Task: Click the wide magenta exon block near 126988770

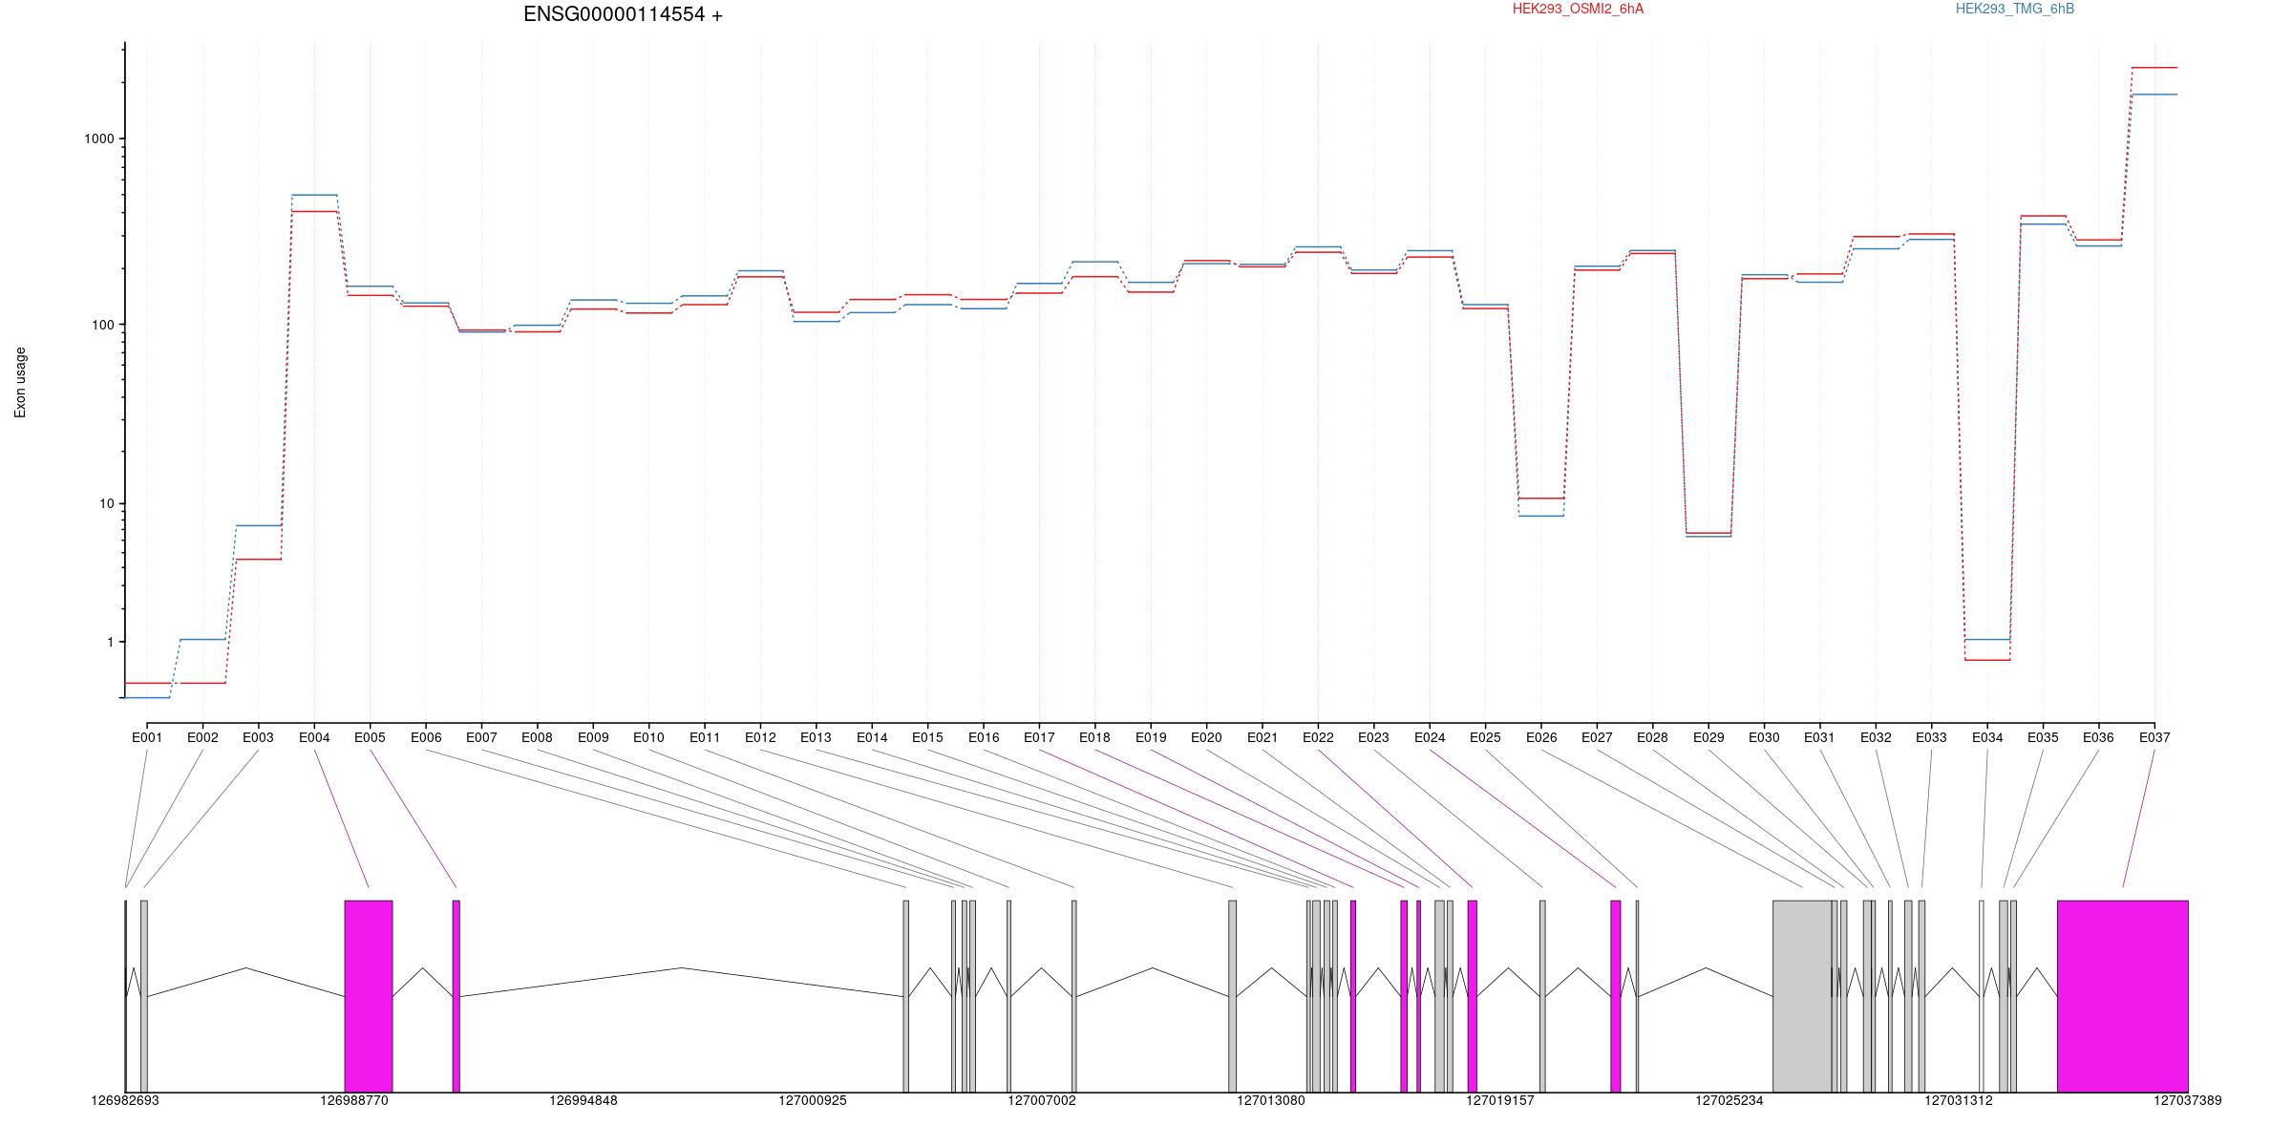Action: pos(369,996)
